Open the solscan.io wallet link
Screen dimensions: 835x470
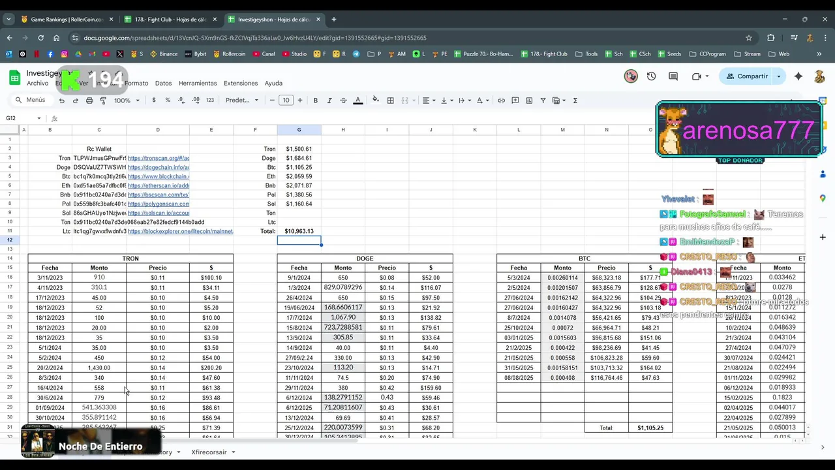click(159, 213)
